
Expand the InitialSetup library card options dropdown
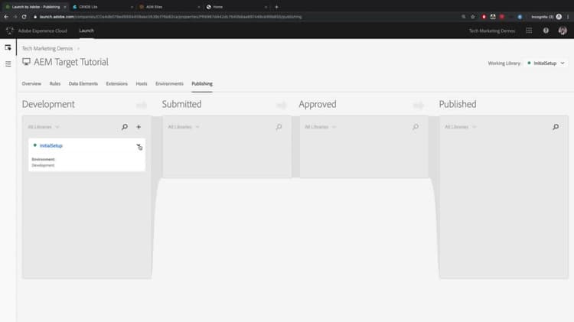(x=139, y=145)
